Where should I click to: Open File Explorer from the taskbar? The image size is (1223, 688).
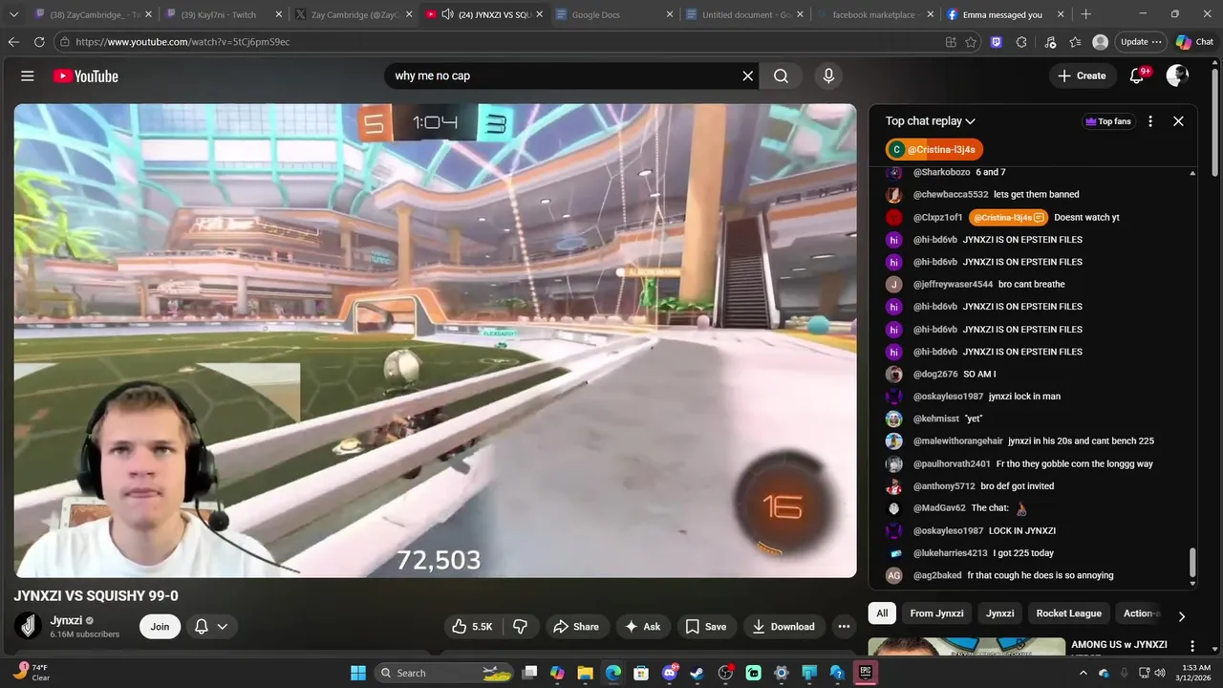(x=585, y=673)
